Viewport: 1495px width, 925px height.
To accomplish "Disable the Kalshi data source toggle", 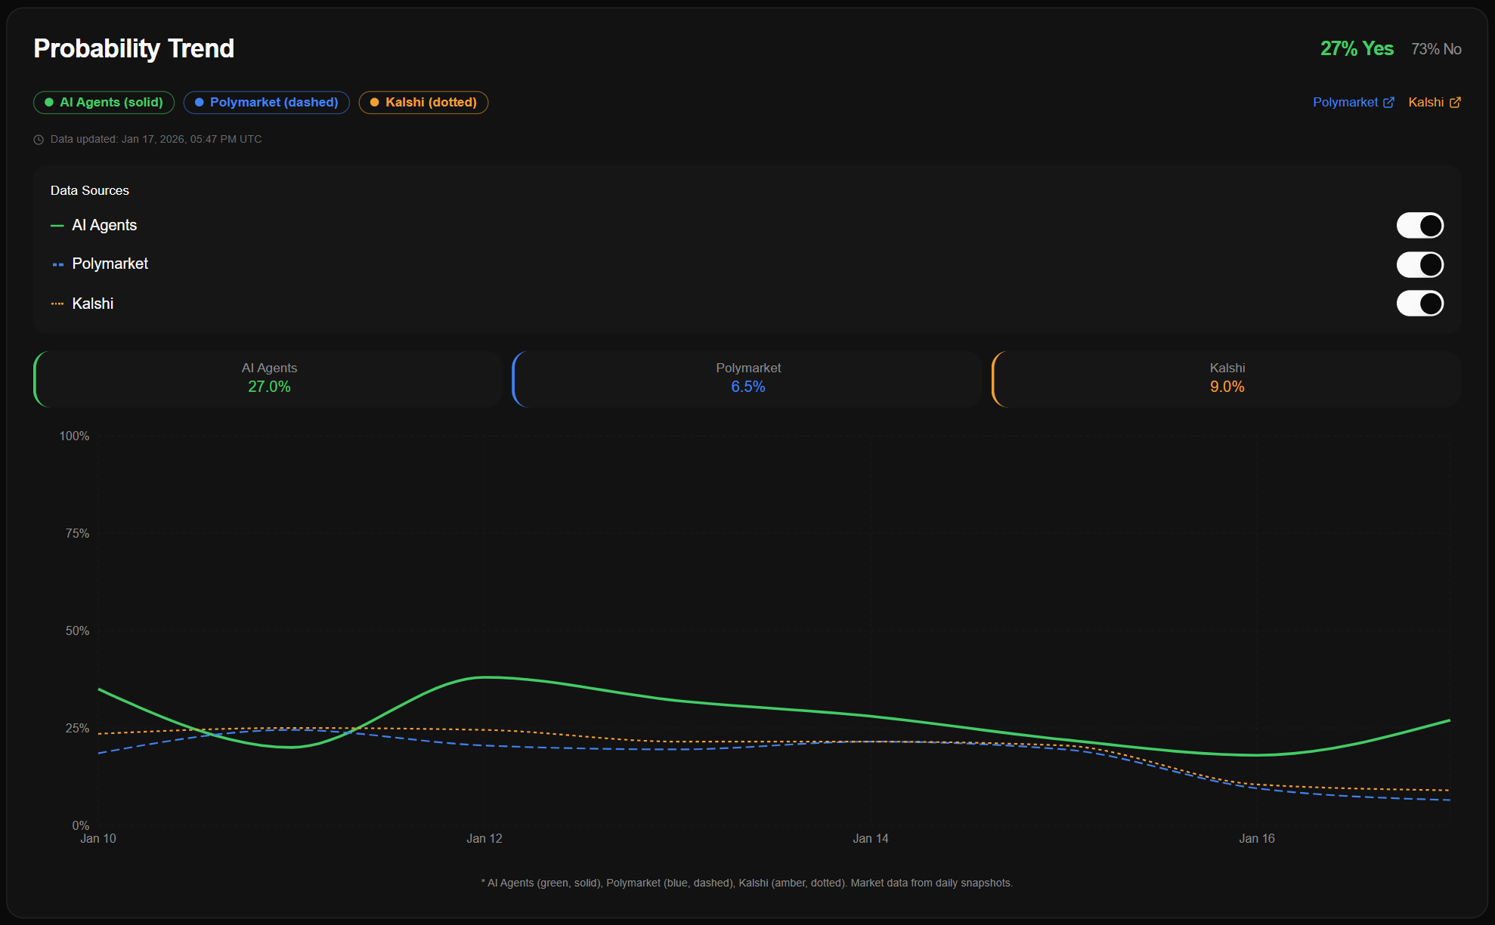I will [x=1420, y=303].
